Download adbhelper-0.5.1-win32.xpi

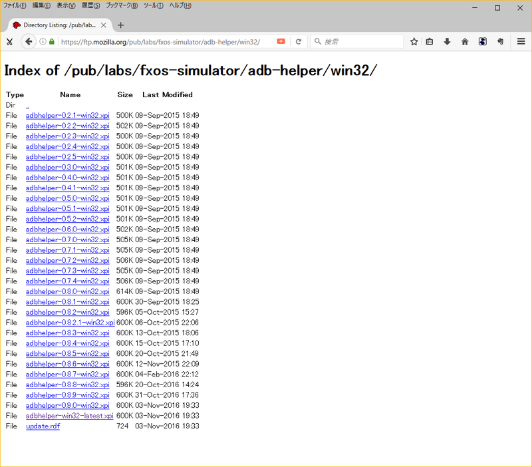(x=68, y=209)
